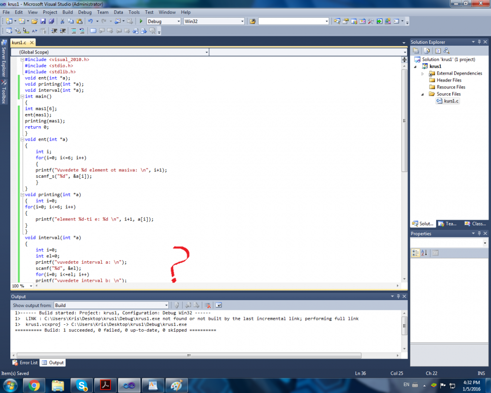Open the Project menu
Image resolution: width=491 pixels, height=393 pixels.
50,12
